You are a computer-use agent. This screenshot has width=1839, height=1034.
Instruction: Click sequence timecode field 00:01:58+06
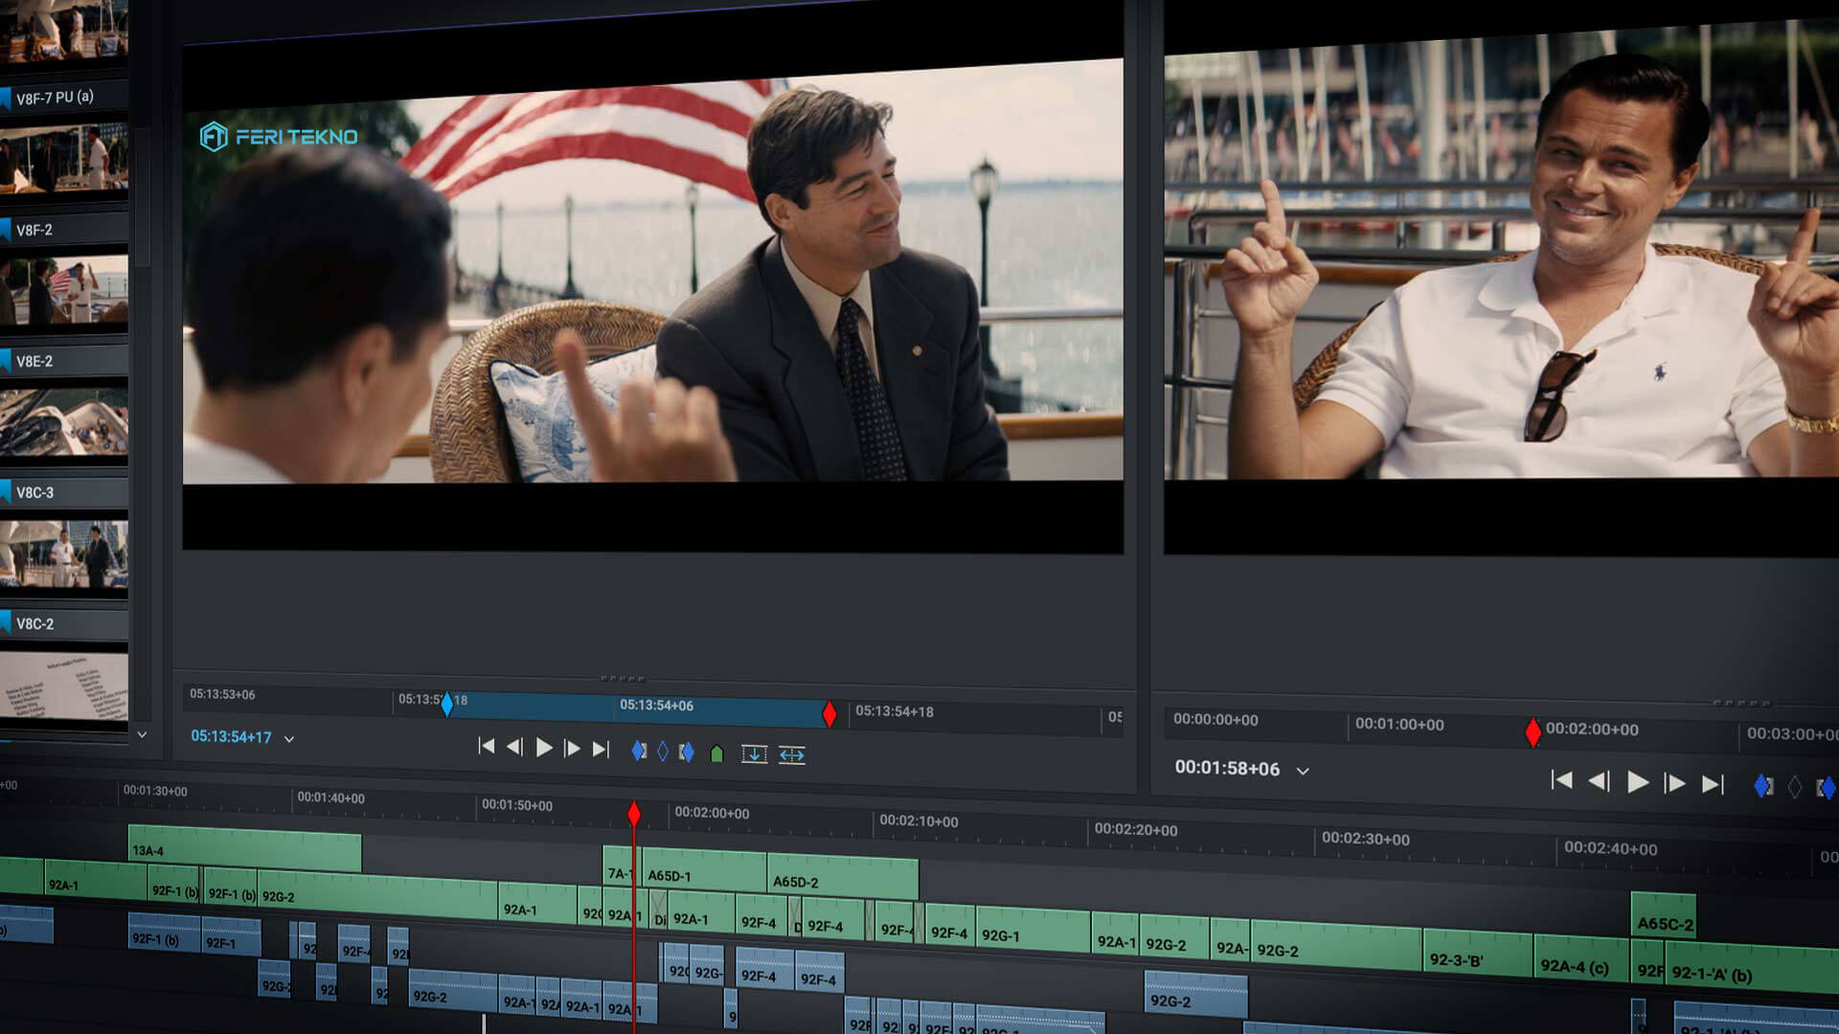(1227, 768)
